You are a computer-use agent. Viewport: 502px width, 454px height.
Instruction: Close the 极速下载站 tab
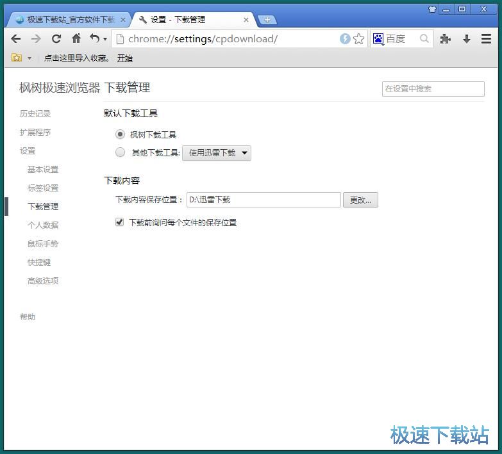click(x=123, y=20)
